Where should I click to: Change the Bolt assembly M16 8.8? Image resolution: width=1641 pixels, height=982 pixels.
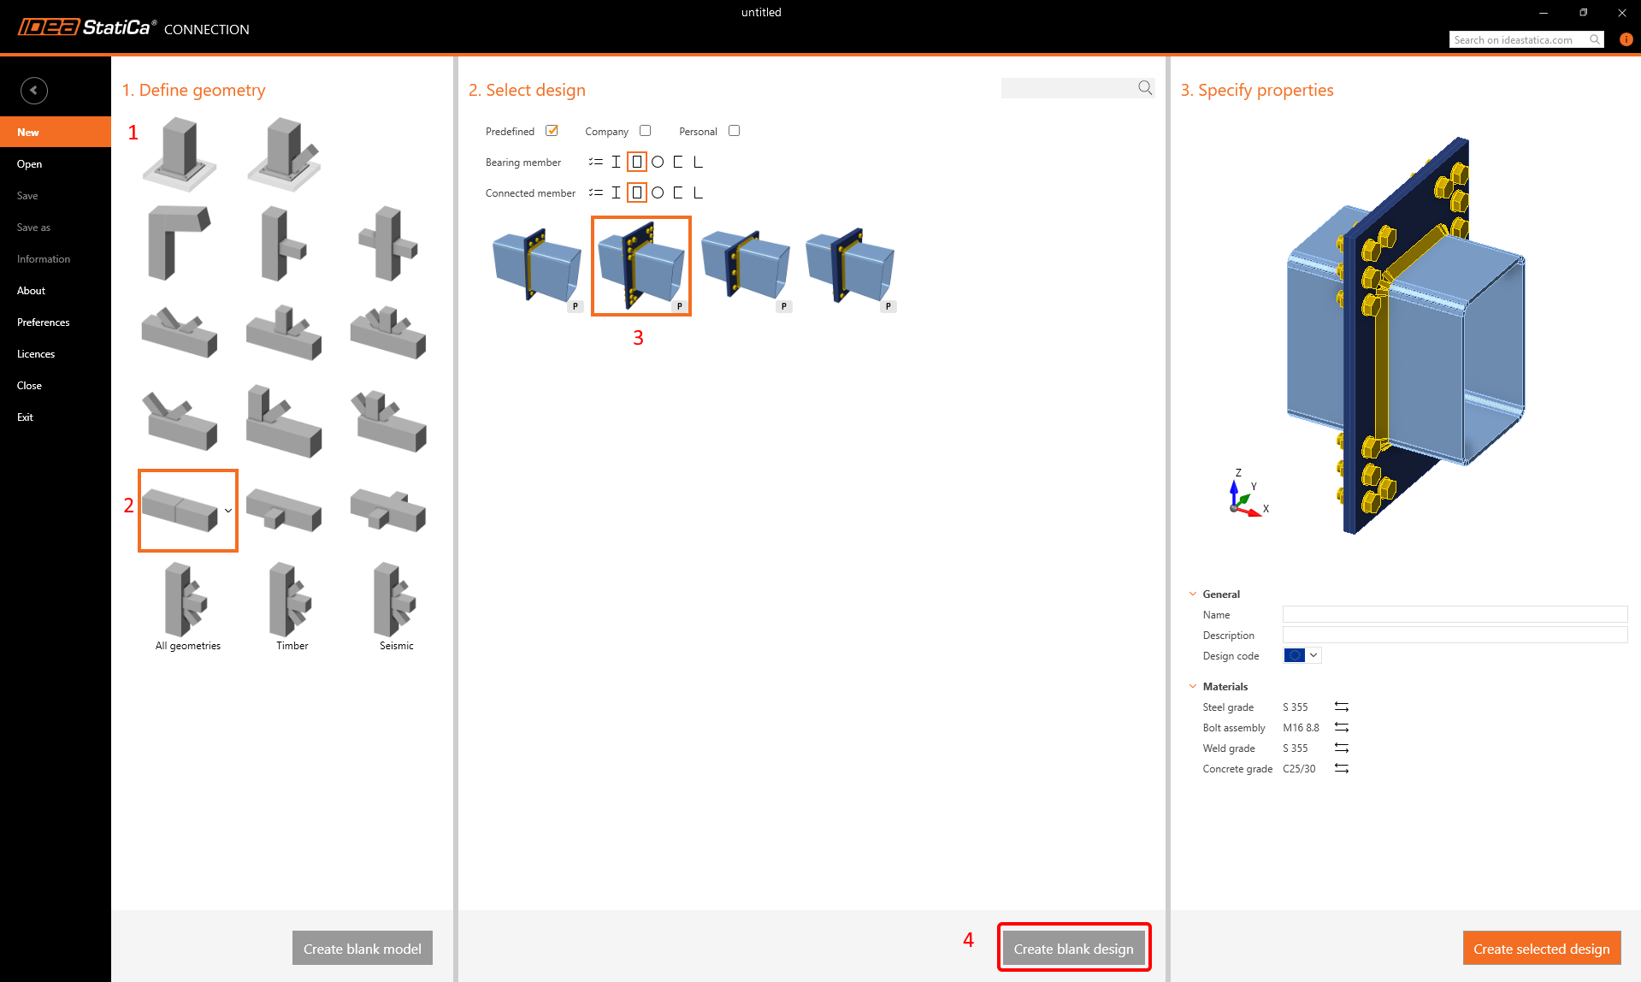1343,727
